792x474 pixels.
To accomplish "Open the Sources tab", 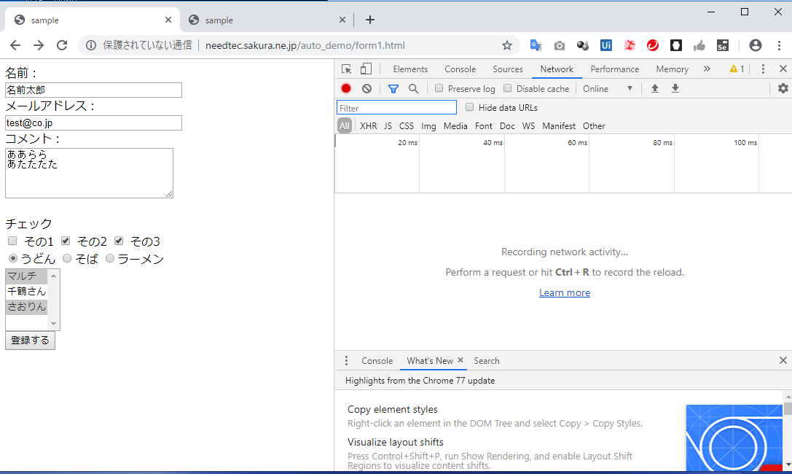I will point(508,69).
